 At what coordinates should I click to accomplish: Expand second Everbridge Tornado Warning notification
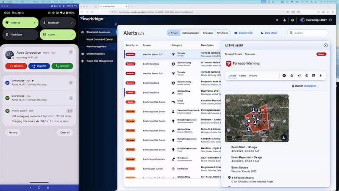pyautogui.click(x=71, y=98)
